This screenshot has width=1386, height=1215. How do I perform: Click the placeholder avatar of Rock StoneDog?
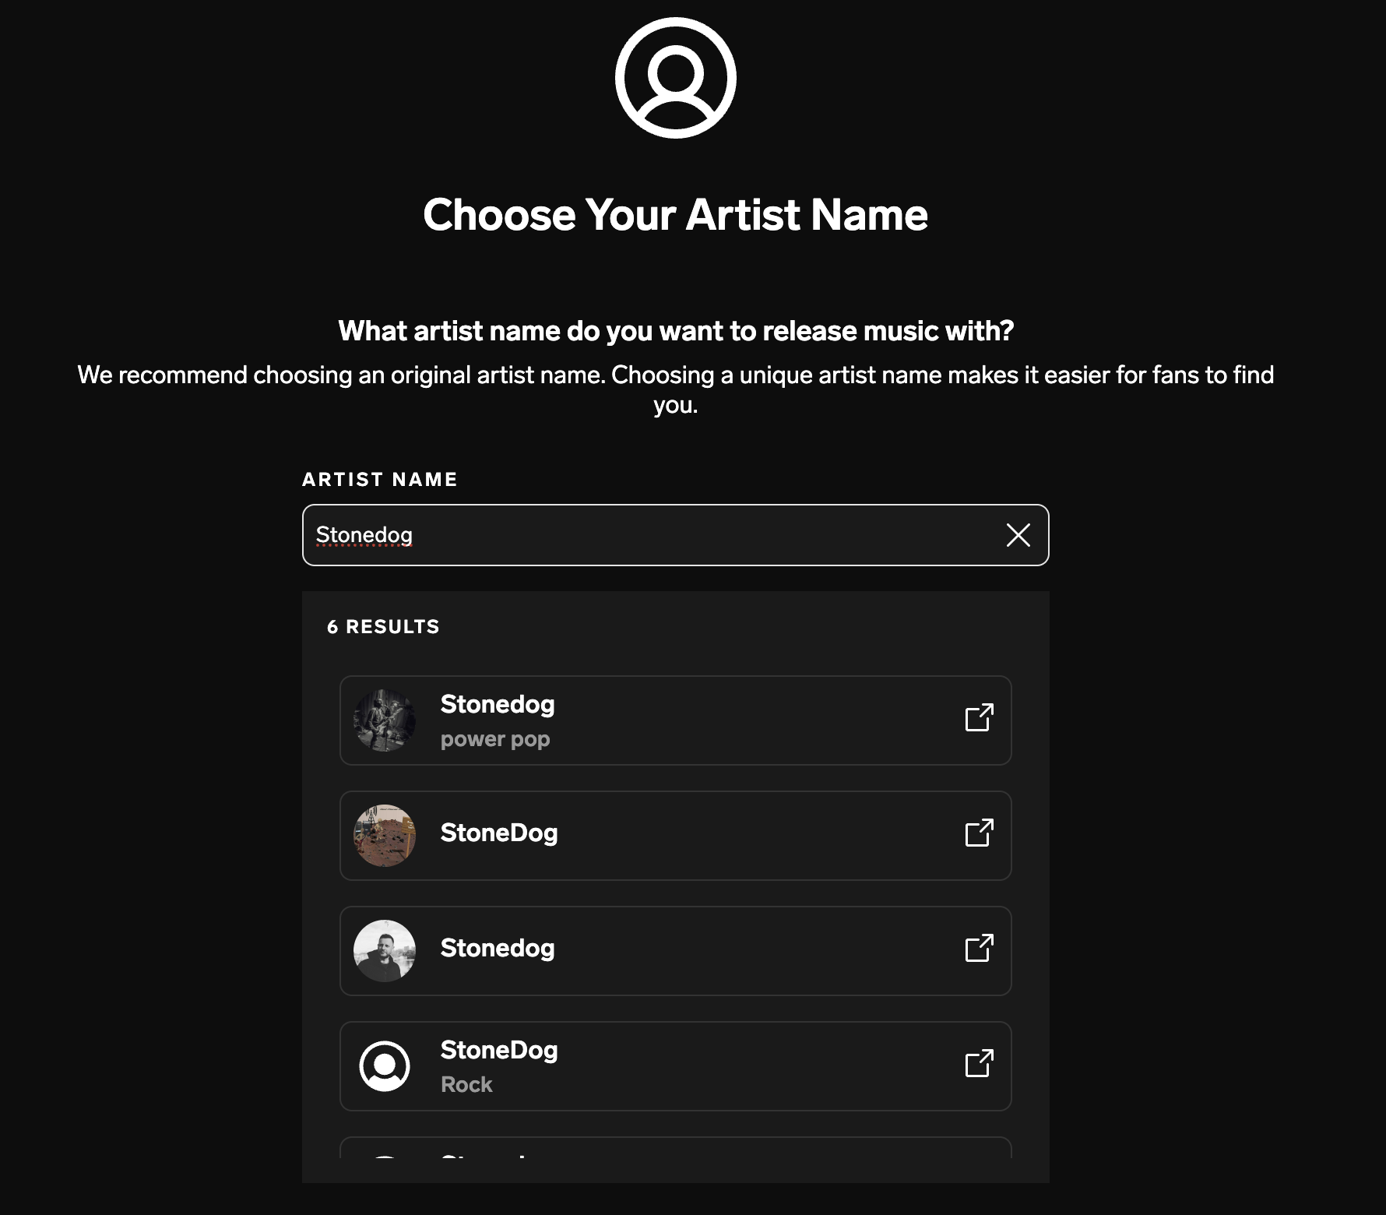[x=385, y=1065]
